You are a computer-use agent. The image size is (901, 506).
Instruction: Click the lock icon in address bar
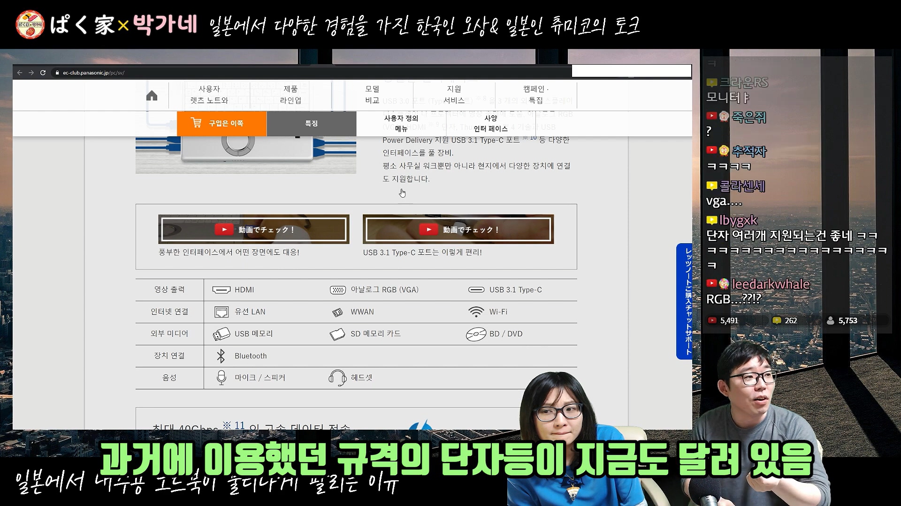[x=57, y=73]
